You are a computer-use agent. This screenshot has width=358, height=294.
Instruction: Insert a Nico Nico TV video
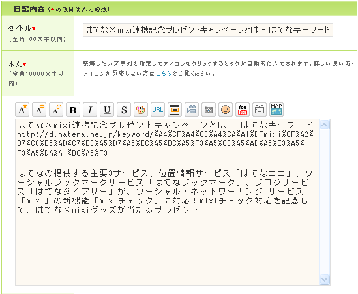pos(260,110)
